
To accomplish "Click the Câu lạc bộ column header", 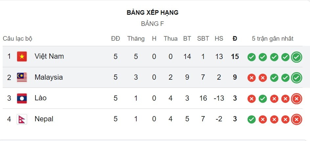I will 18,39.
